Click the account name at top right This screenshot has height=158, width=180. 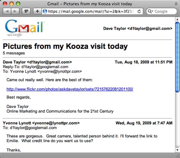(138, 28)
